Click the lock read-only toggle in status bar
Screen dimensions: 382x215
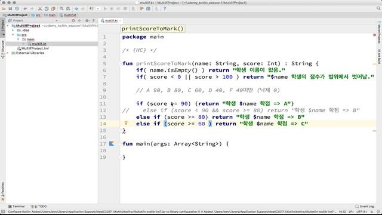(x=372, y=211)
